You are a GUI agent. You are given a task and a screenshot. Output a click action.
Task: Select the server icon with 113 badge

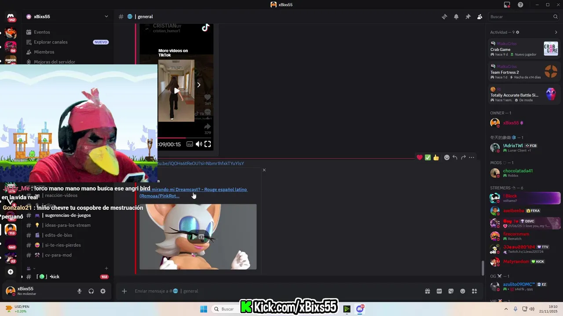[11, 229]
